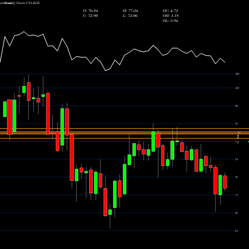Select the close value "C: 72.90"
The image size is (249, 249).
(x=90, y=16)
